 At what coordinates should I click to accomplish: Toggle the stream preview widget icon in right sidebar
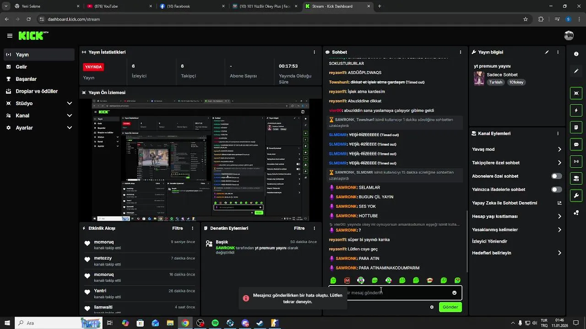(576, 93)
